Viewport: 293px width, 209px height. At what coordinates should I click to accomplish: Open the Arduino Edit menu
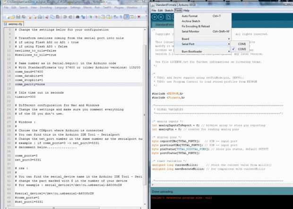(160, 10)
